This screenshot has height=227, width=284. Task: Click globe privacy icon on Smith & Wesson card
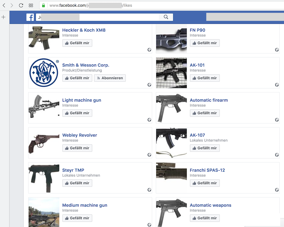149,85
